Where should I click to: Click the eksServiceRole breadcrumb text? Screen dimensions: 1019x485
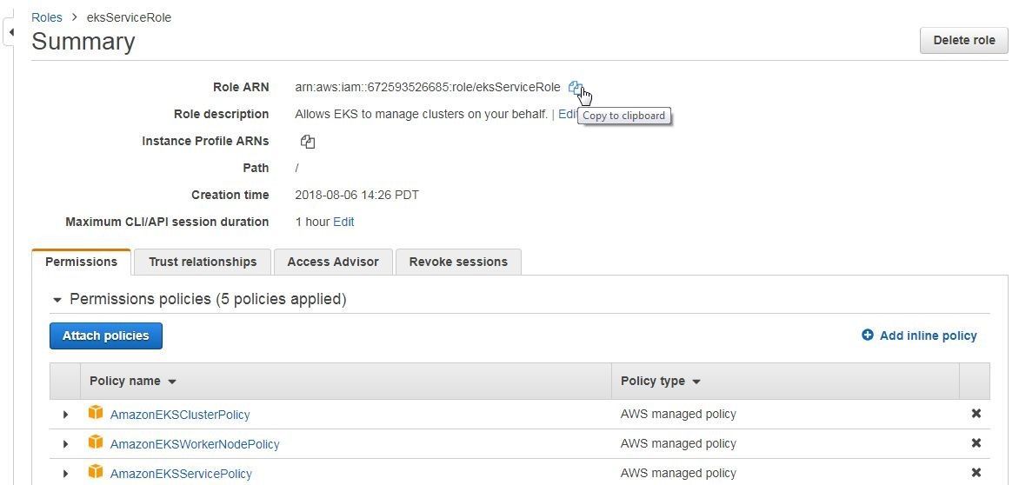129,17
